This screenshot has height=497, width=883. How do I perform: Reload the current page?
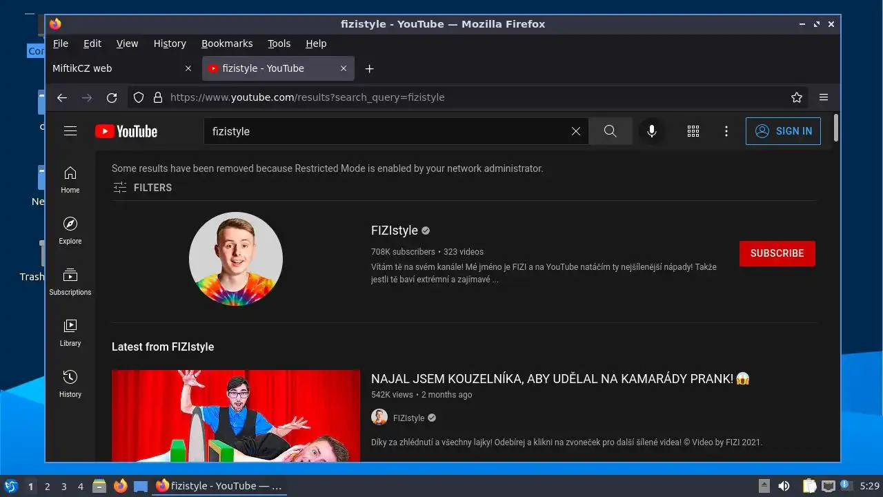(112, 97)
